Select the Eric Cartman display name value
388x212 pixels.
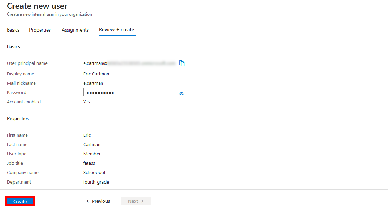pos(96,74)
